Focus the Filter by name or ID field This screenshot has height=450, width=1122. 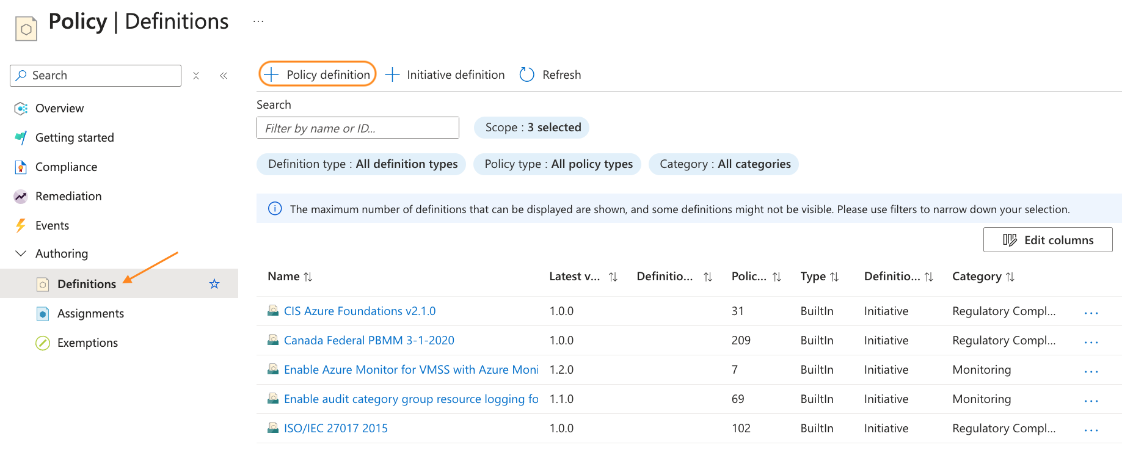[x=357, y=128]
